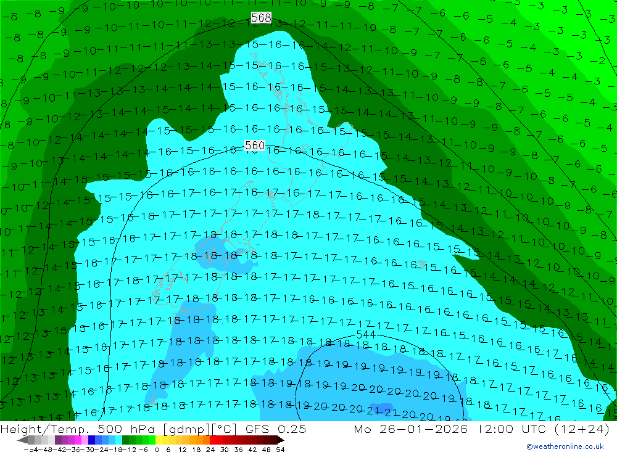Screen dimensions: 617x452
Task: Pick the yellow swatch above the 0 label
Action: tap(159, 440)
